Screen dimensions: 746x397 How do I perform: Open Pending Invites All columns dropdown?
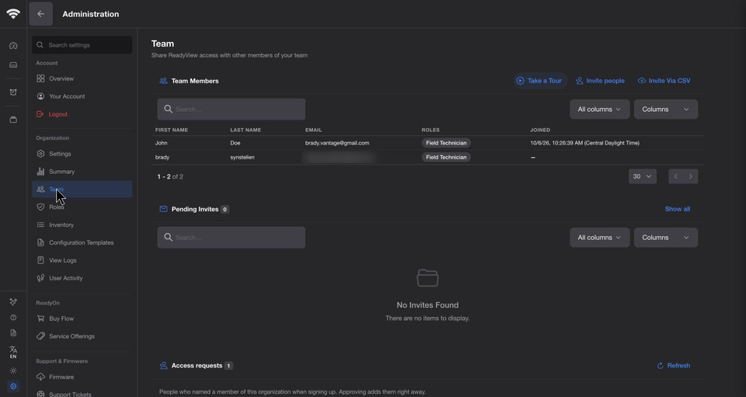599,237
